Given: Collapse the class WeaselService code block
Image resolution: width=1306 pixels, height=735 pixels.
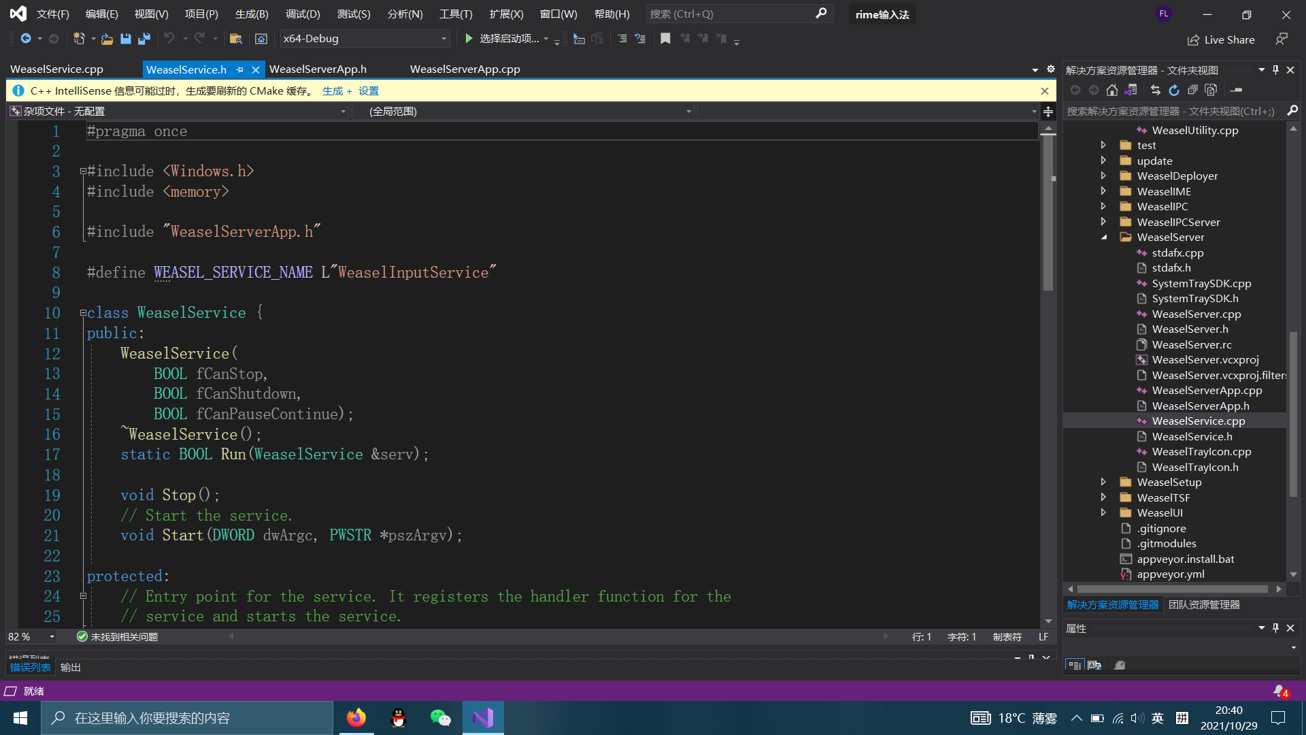Looking at the screenshot, I should (83, 313).
